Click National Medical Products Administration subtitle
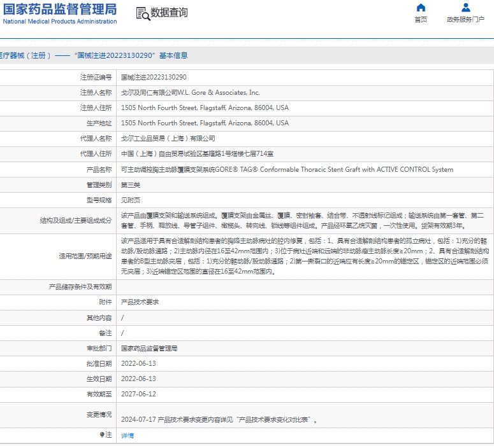The height and width of the screenshot is (446, 494). [x=60, y=22]
